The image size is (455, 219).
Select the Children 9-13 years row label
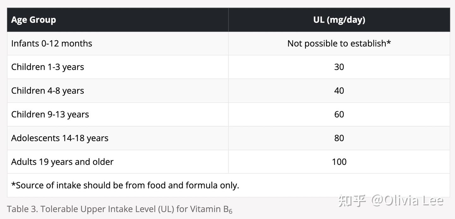point(50,114)
